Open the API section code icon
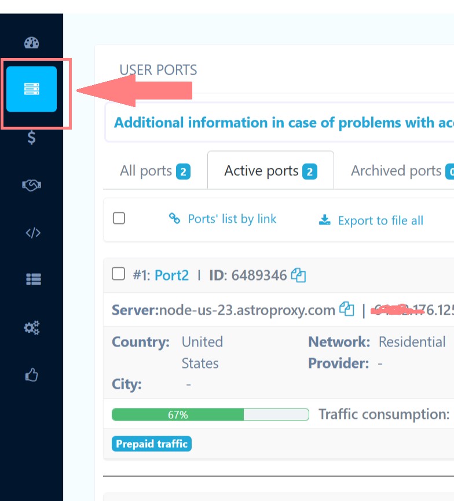 click(31, 233)
